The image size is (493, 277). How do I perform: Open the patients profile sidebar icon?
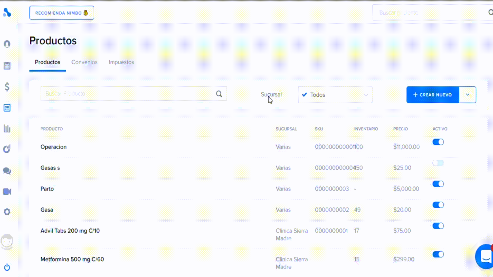coord(7,44)
